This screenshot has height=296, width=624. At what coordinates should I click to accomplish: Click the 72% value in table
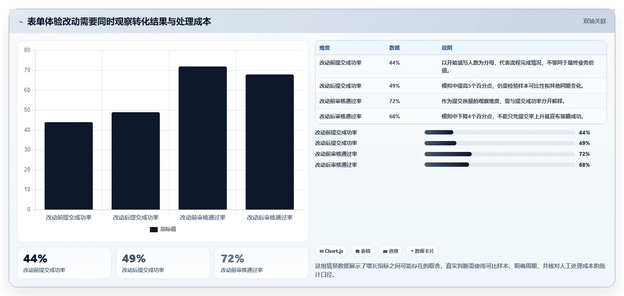pos(394,101)
